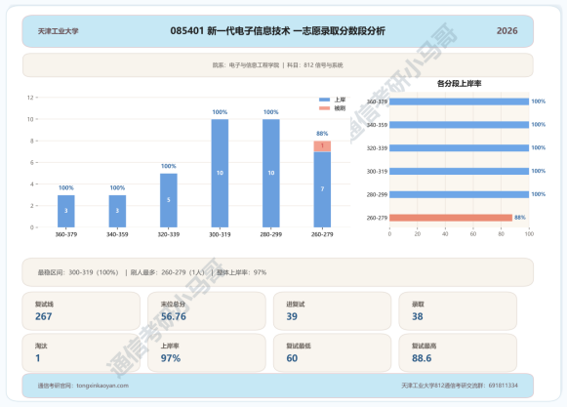Click the 100% label above the 300-319 column

click(x=220, y=112)
